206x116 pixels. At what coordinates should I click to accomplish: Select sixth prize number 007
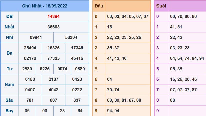[53, 100]
